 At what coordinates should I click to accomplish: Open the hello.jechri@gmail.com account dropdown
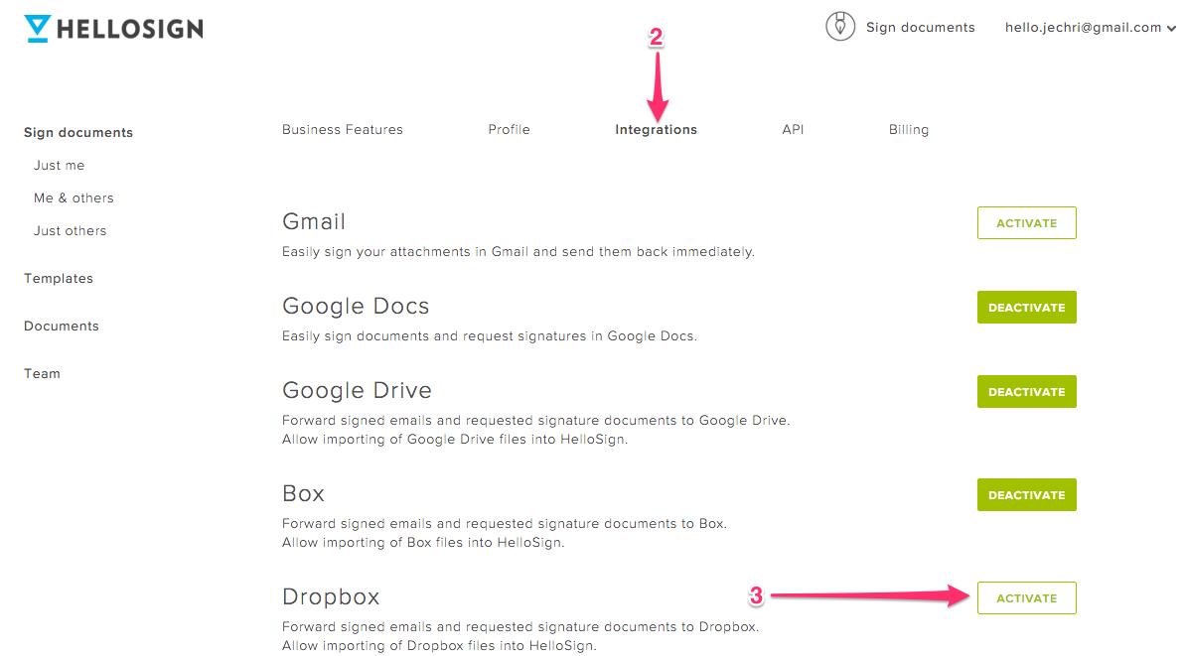[x=1090, y=28]
